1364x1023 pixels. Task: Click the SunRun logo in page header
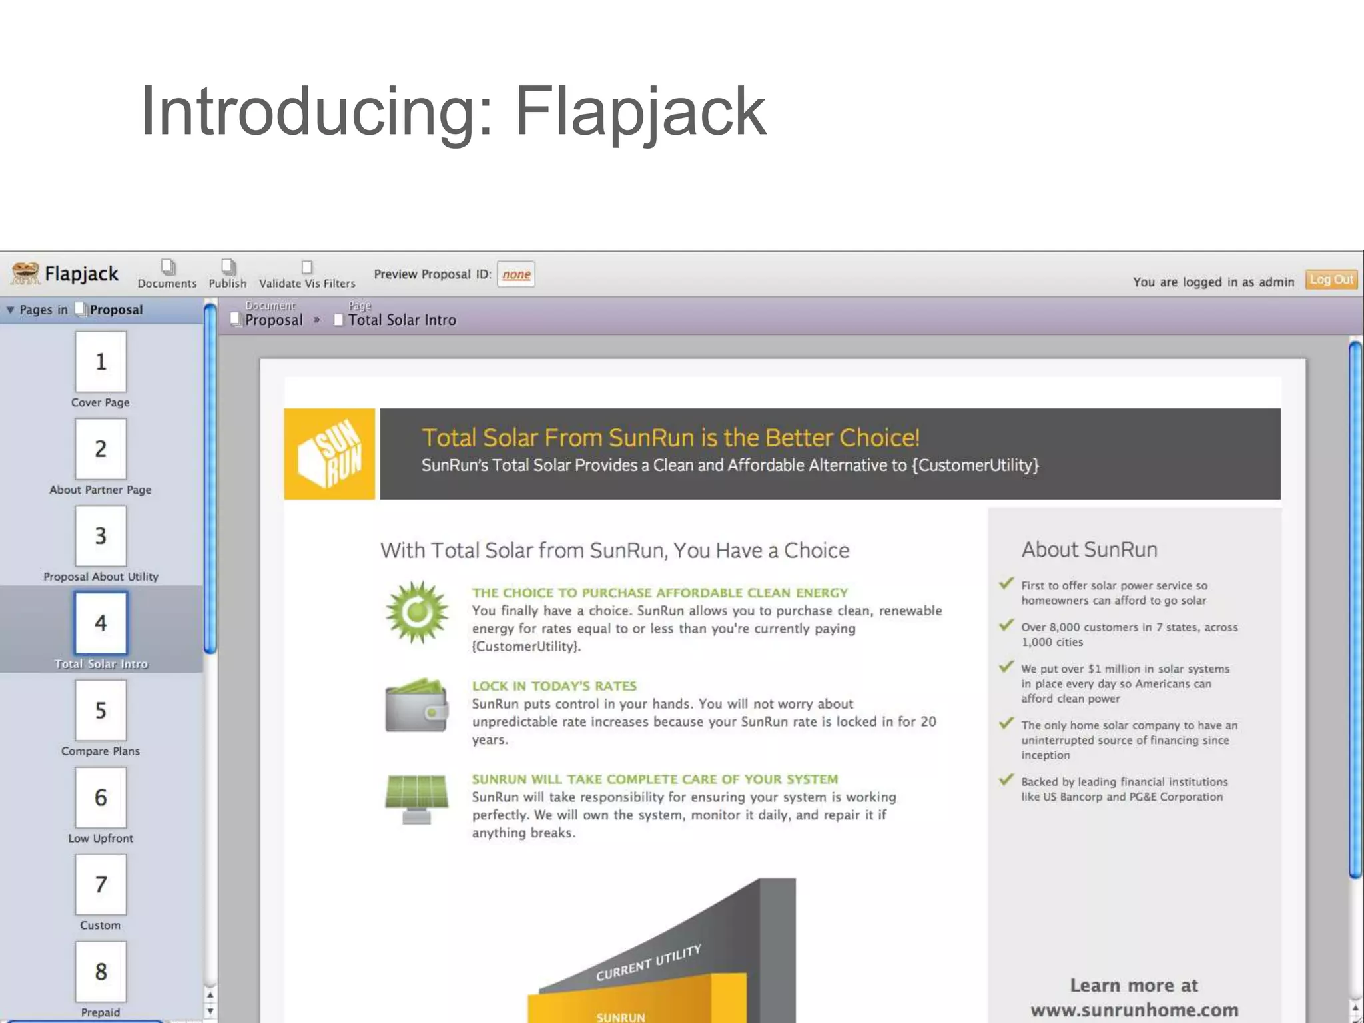[x=330, y=454]
